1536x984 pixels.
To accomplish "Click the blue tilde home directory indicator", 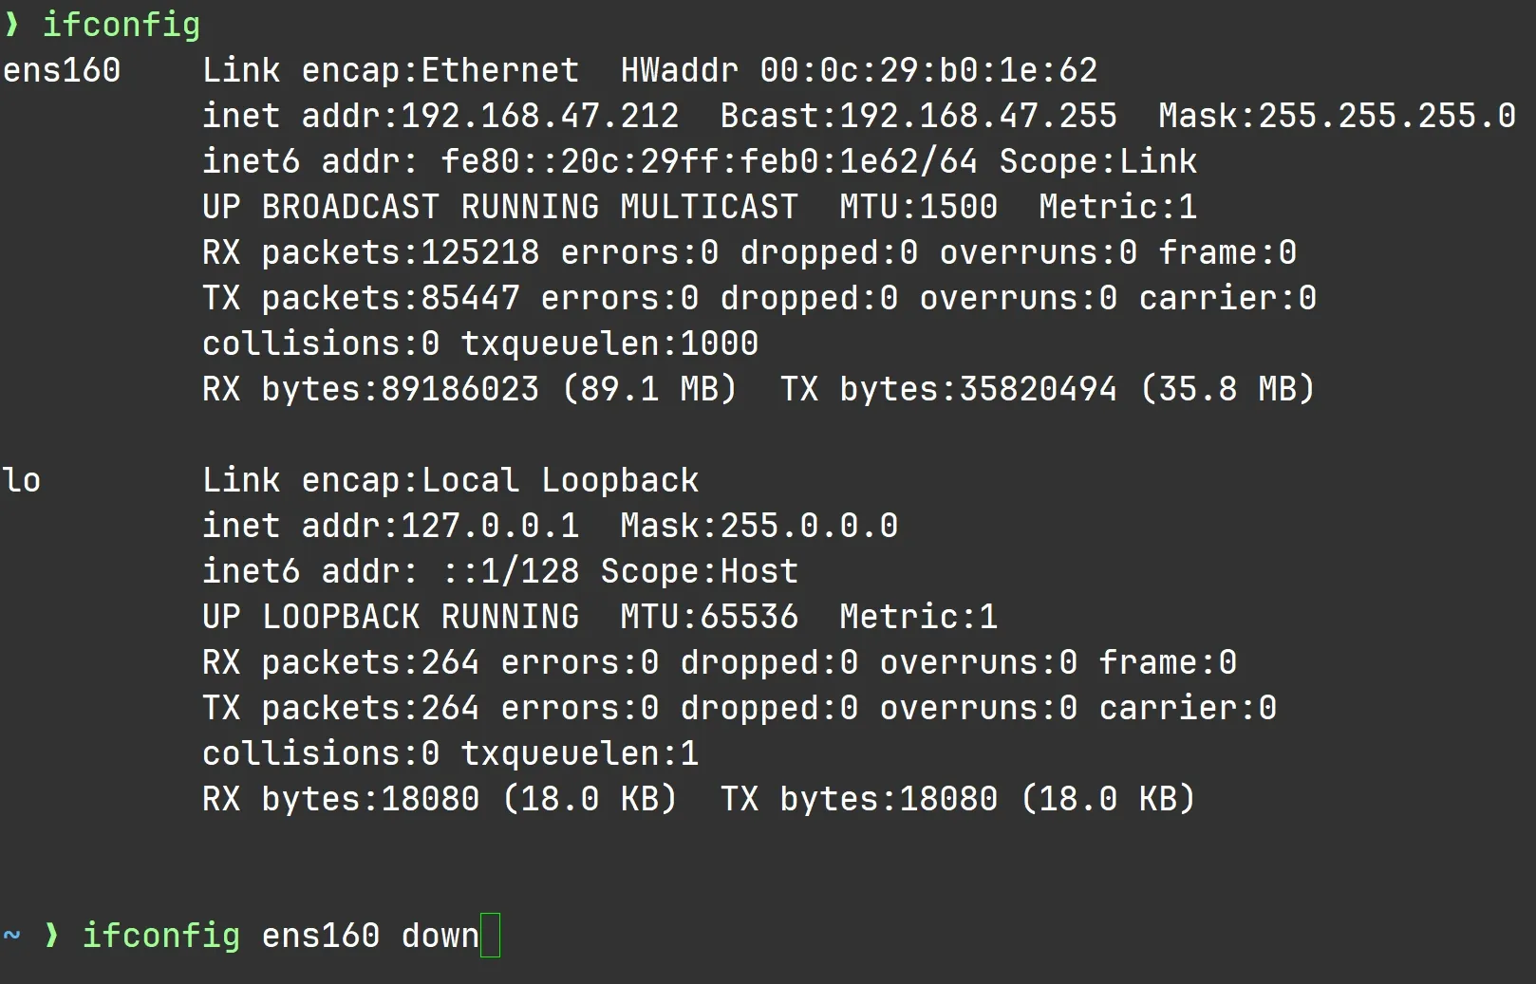I will click(x=11, y=936).
